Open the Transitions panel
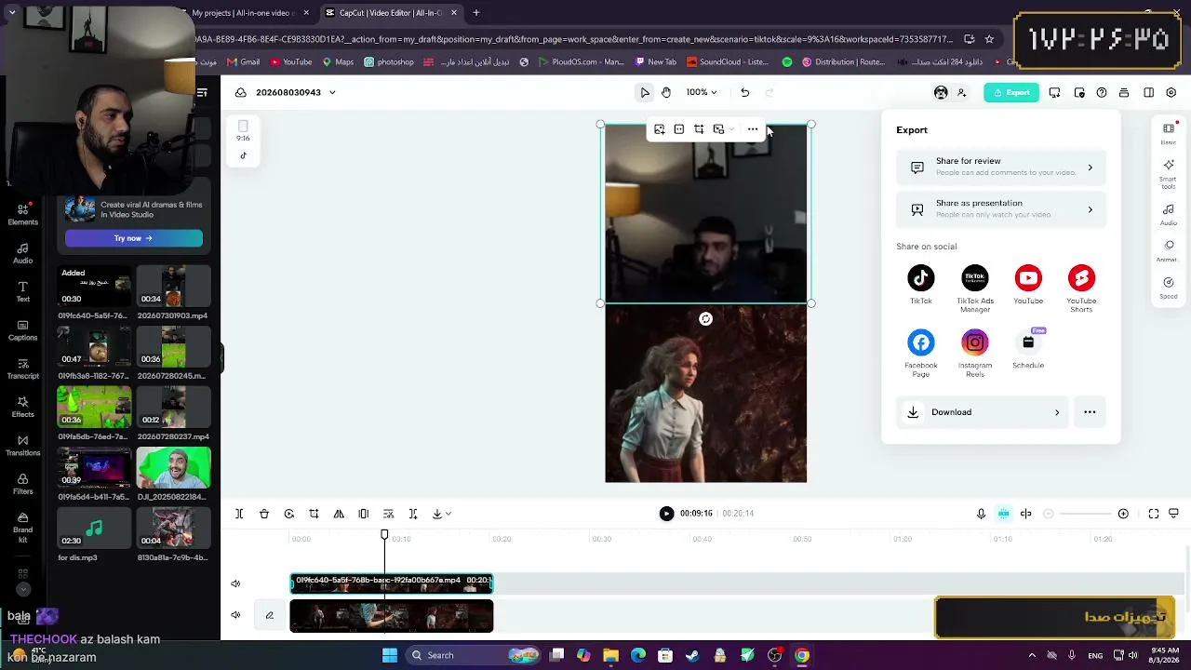Image resolution: width=1191 pixels, height=670 pixels. point(23,446)
